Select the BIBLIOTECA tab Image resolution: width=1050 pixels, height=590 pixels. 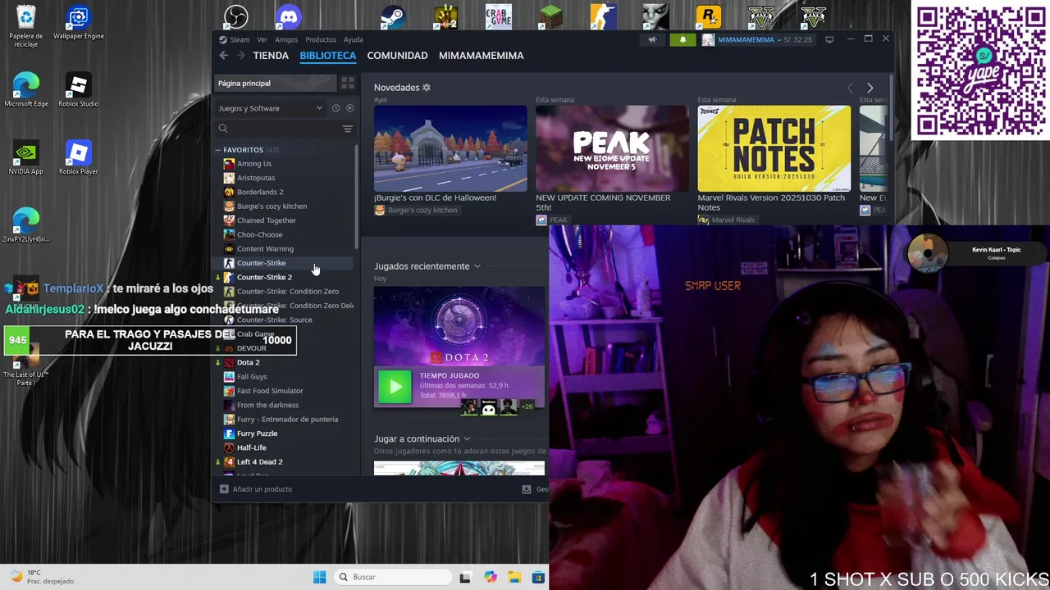[x=327, y=56]
